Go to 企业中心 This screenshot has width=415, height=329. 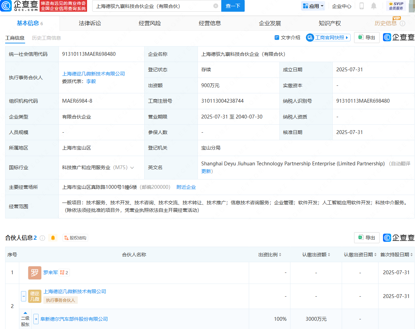click(342, 6)
